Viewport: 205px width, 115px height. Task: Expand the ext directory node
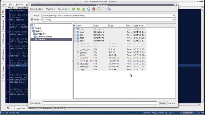pos(75,35)
